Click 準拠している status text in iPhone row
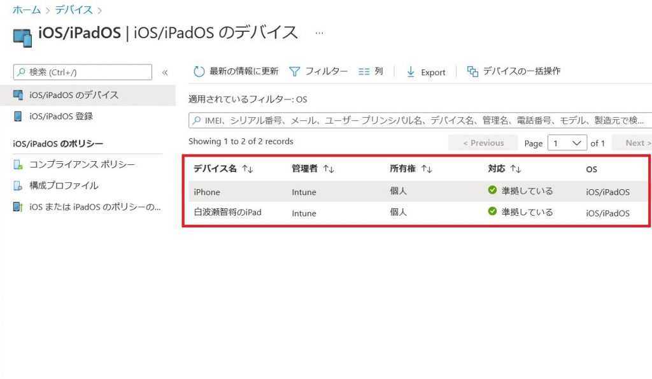Screen dimensions: 652x379 527,191
